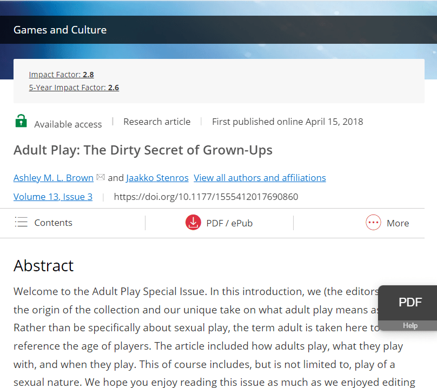Image resolution: width=437 pixels, height=388 pixels.
Task: Open the 5-Year Impact Factor 2.6 link
Action: click(74, 88)
